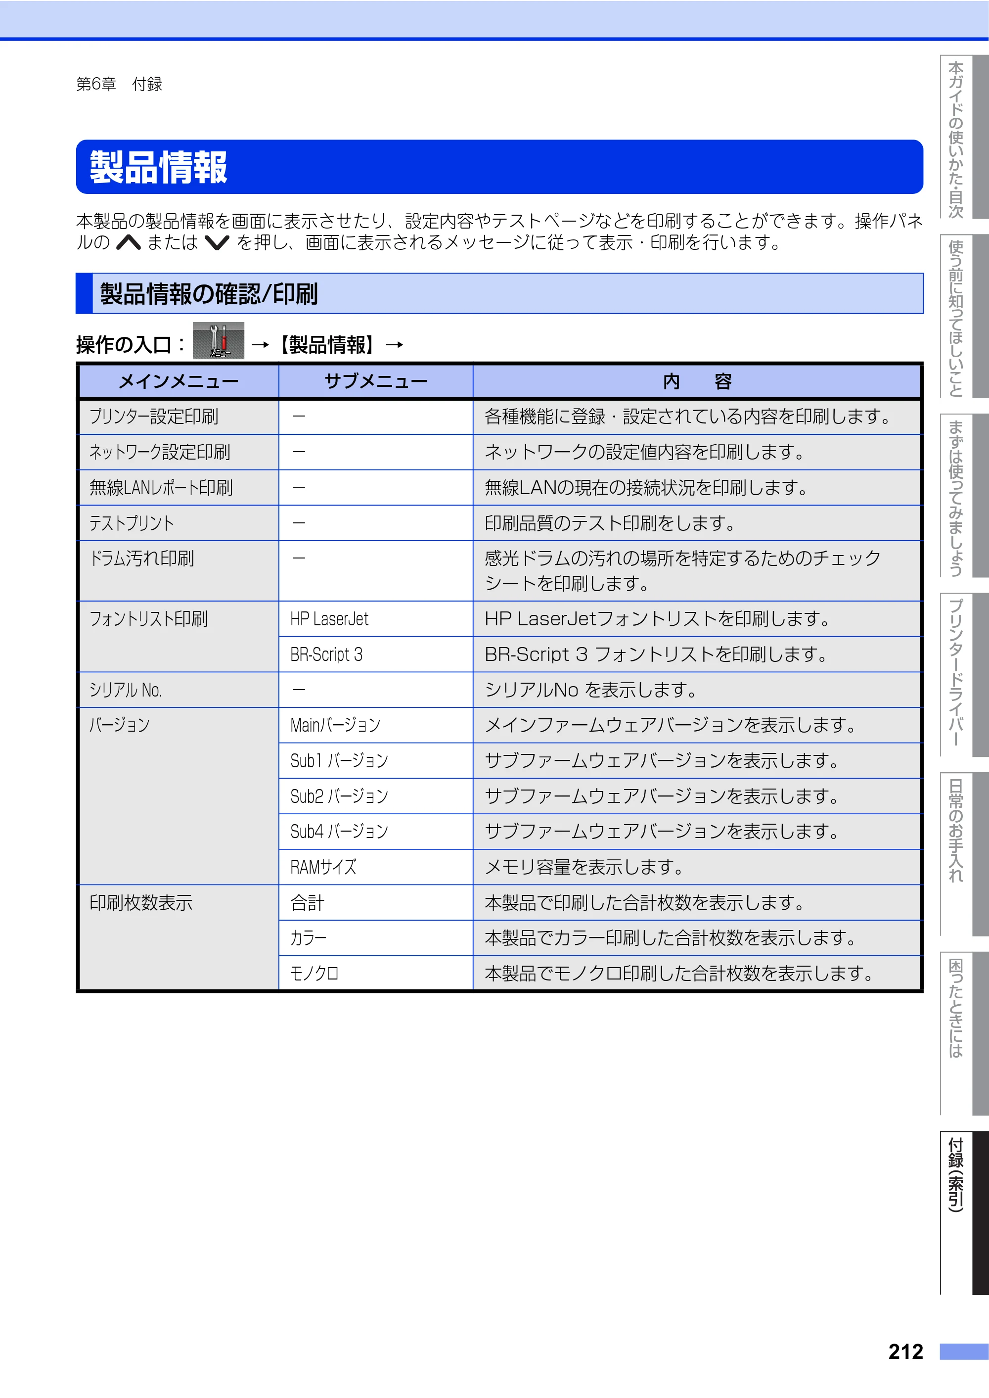Click the up arrow symbol in intro text

(129, 243)
